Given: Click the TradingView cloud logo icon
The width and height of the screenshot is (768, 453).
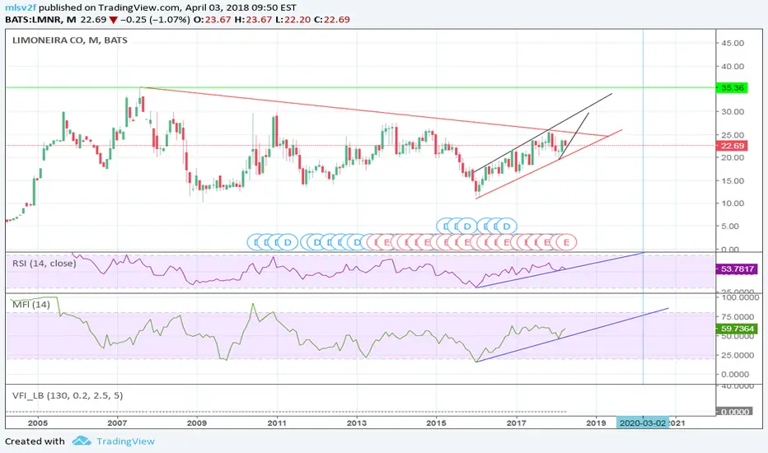Looking at the screenshot, I should (x=82, y=441).
